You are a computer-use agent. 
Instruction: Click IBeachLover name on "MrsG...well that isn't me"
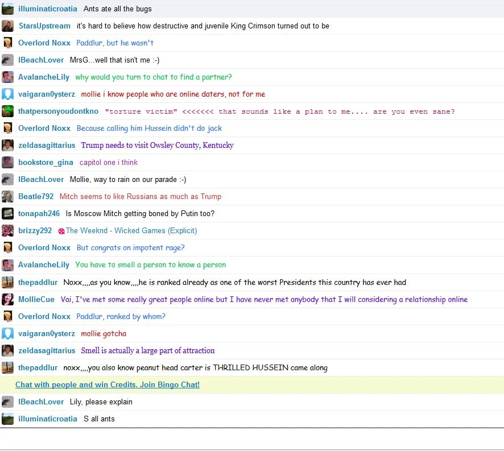(x=41, y=60)
